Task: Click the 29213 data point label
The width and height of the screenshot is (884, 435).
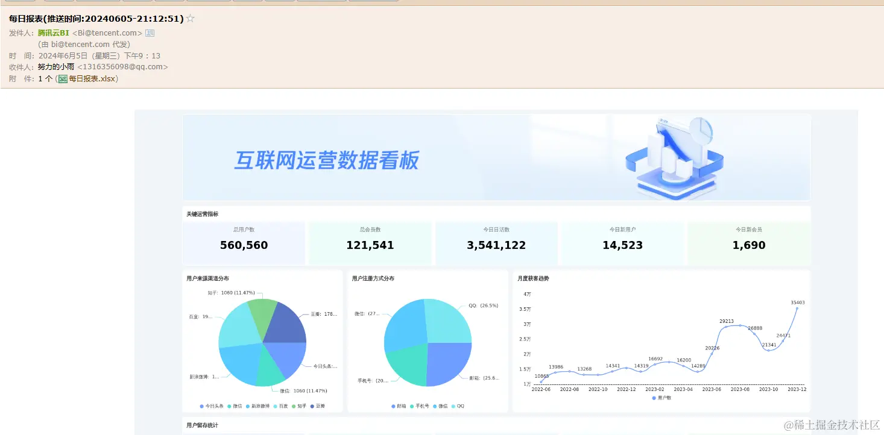Action: 727,321
